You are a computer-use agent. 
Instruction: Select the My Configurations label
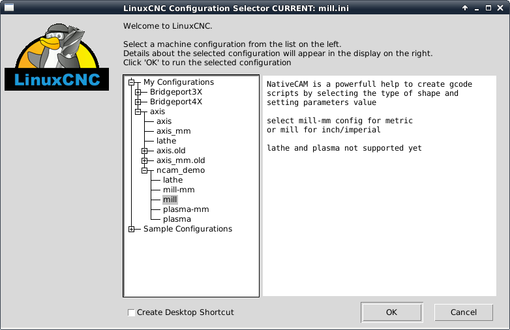(x=179, y=82)
